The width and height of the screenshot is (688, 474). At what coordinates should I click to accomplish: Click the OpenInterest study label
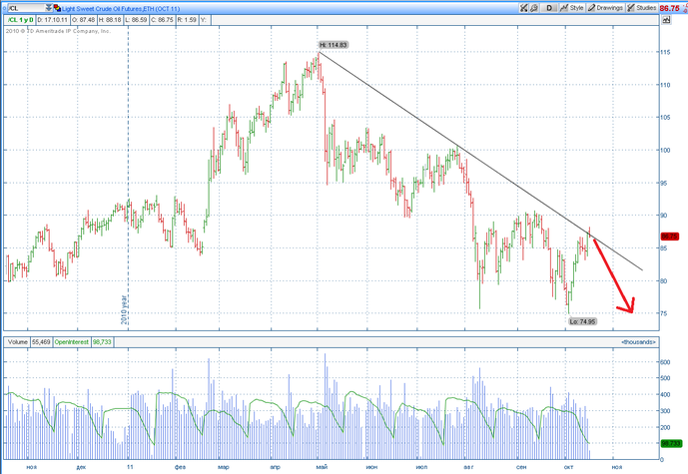click(x=72, y=342)
